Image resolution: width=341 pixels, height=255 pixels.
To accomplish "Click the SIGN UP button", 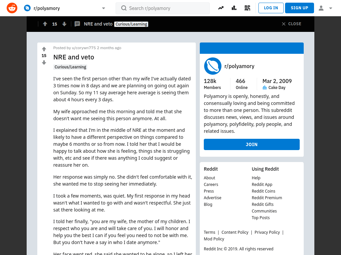I will click(299, 8).
